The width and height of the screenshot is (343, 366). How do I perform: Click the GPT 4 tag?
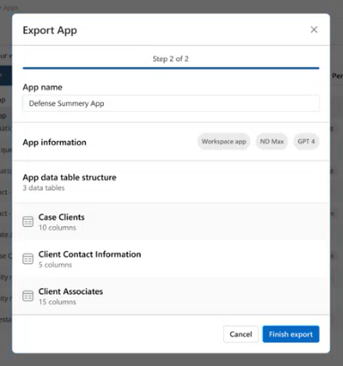pos(306,142)
